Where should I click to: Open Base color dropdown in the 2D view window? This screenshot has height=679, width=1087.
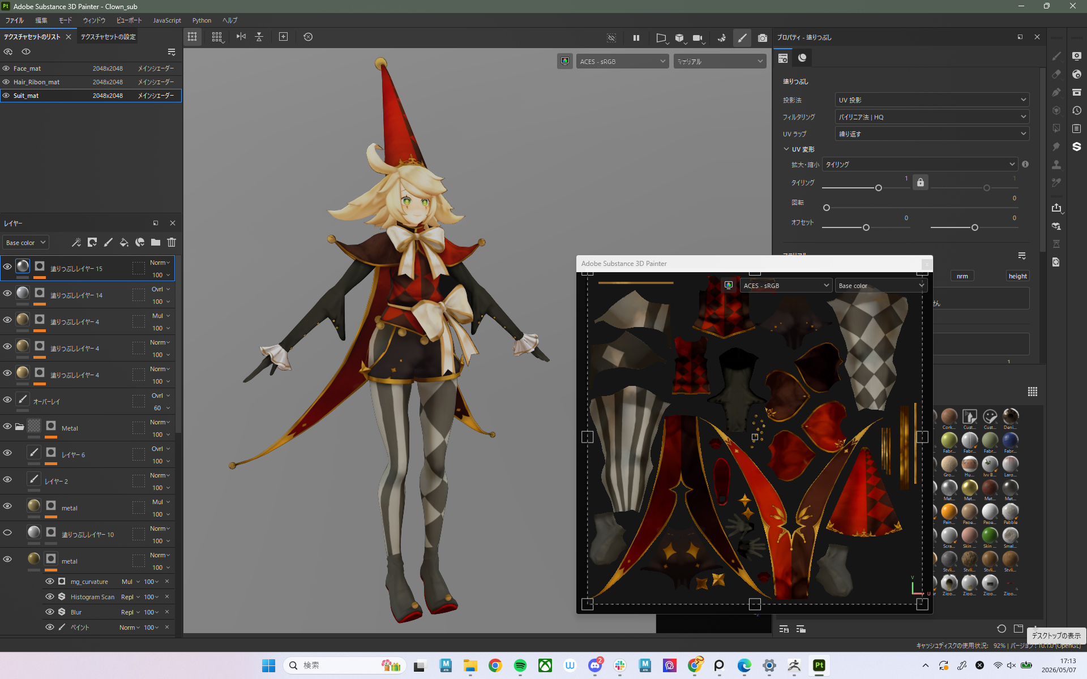click(x=881, y=285)
